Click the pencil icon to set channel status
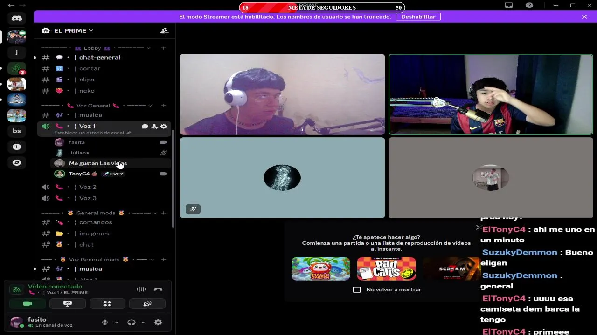Screen dimensions: 597x335 tap(129, 133)
